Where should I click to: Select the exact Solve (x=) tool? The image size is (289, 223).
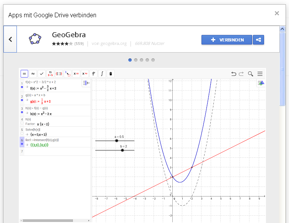(x=76, y=74)
